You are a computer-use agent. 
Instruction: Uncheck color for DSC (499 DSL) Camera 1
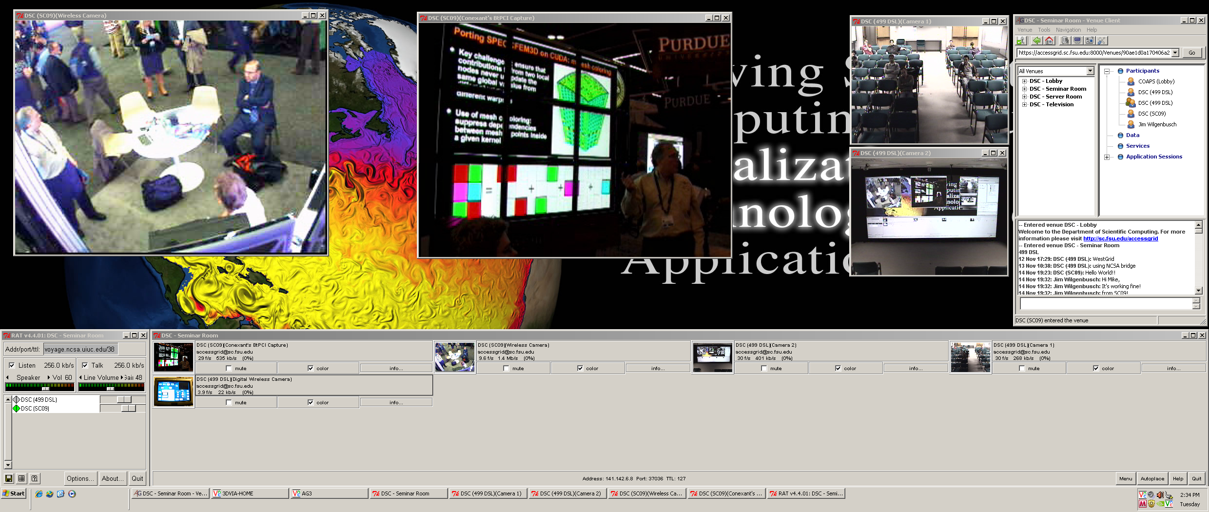pos(1096,369)
